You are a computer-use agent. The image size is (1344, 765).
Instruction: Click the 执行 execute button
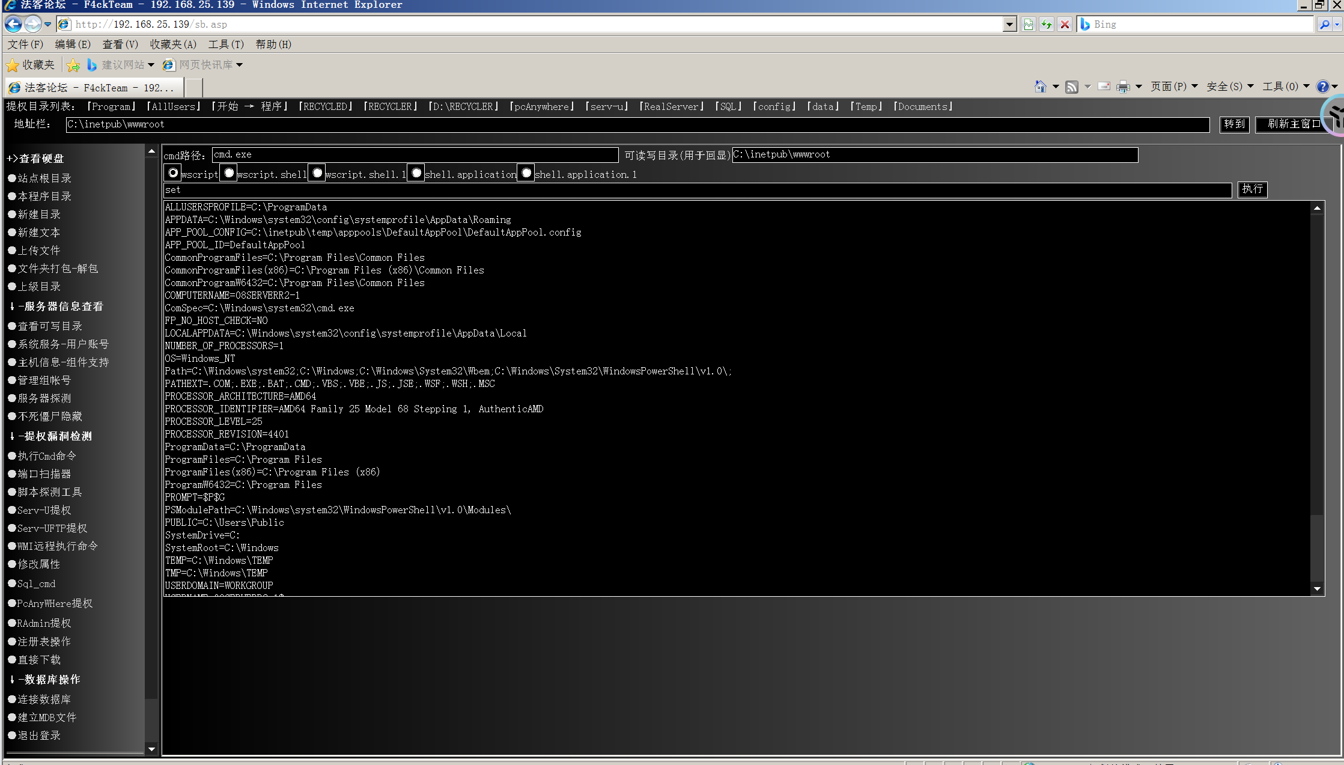point(1252,189)
